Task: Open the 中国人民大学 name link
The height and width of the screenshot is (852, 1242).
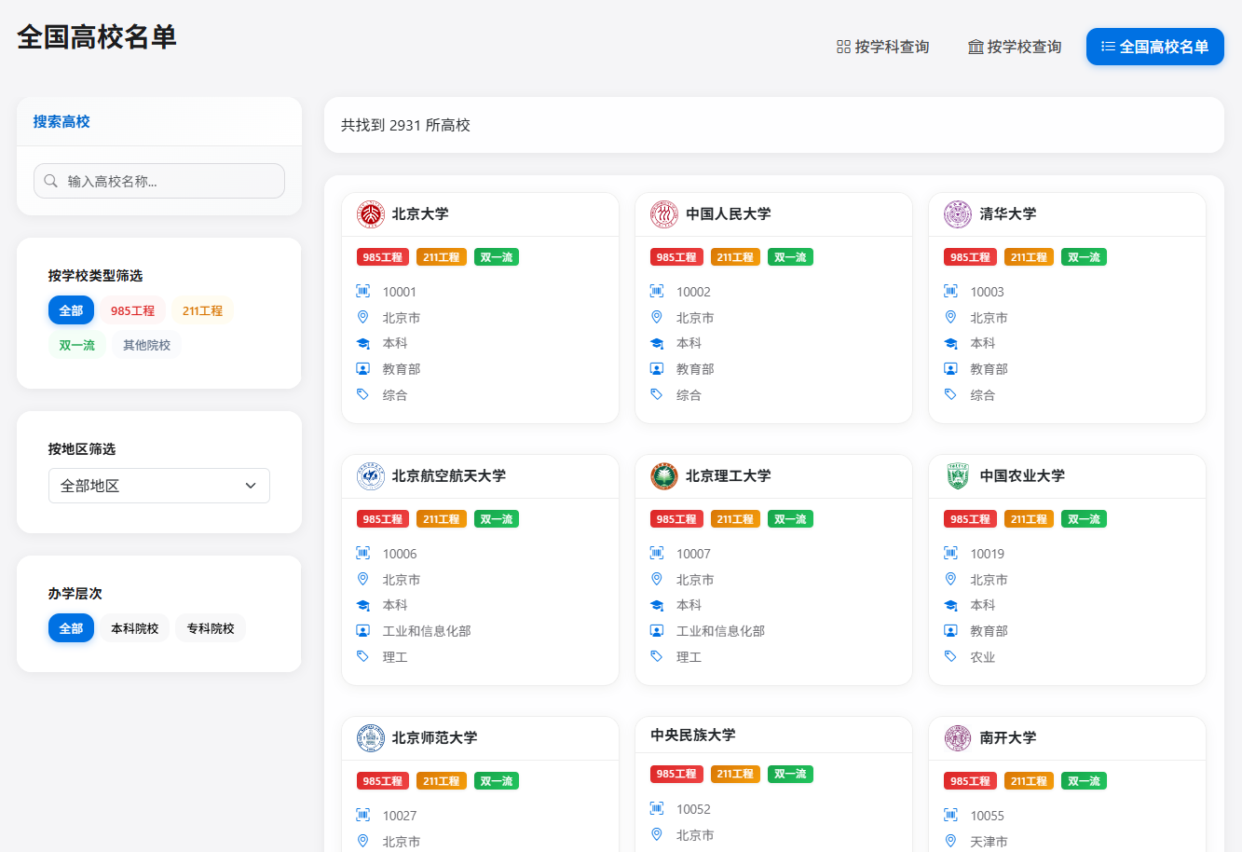Action: point(729,214)
